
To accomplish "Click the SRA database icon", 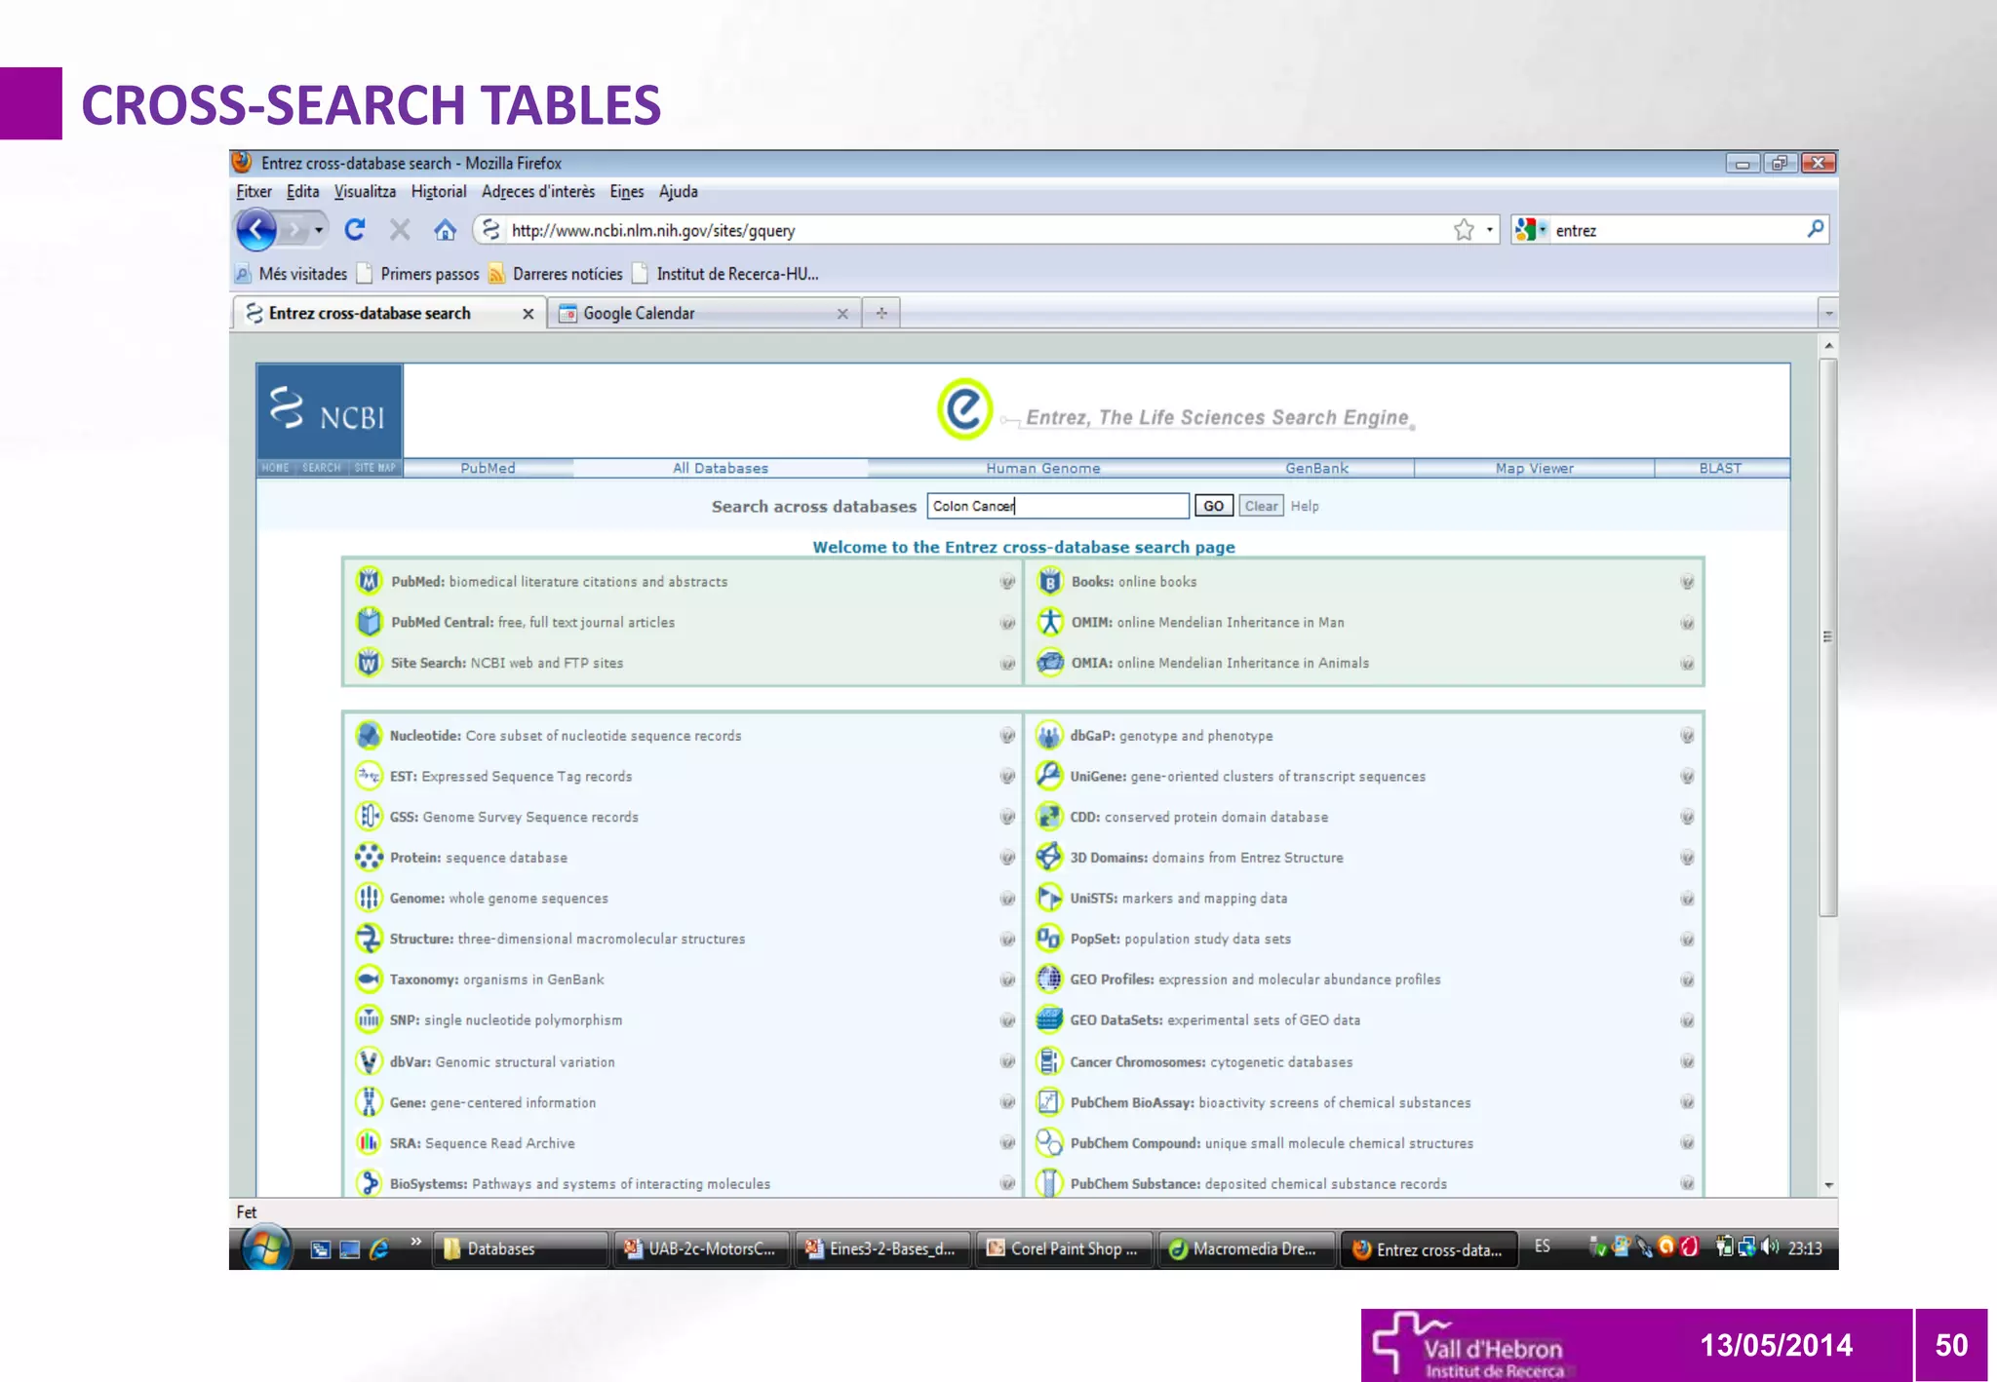I will (368, 1142).
